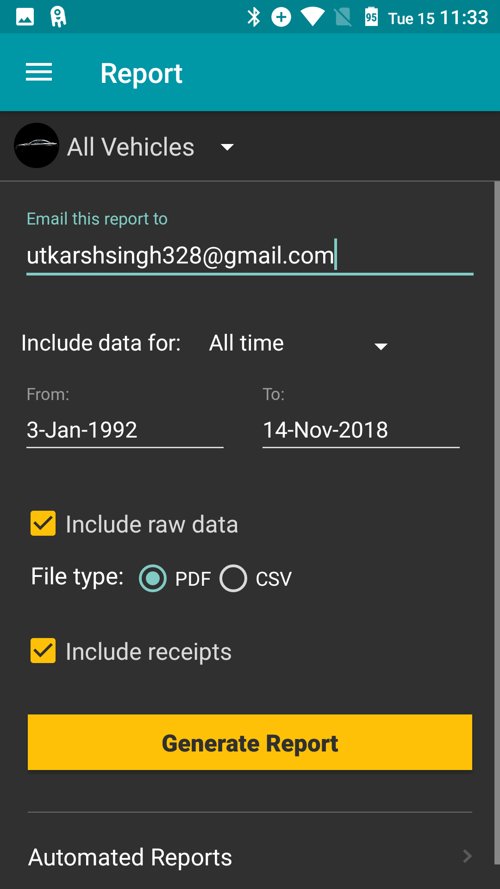Screen dimensions: 500x889
Task: Change the From date 3-Jan-1992
Action: click(125, 430)
